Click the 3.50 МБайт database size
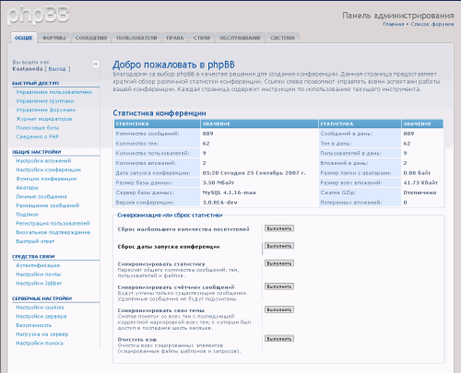The image size is (461, 373). 219,182
